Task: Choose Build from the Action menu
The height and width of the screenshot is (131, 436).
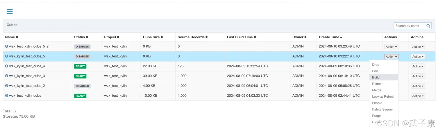Action: pos(376,78)
